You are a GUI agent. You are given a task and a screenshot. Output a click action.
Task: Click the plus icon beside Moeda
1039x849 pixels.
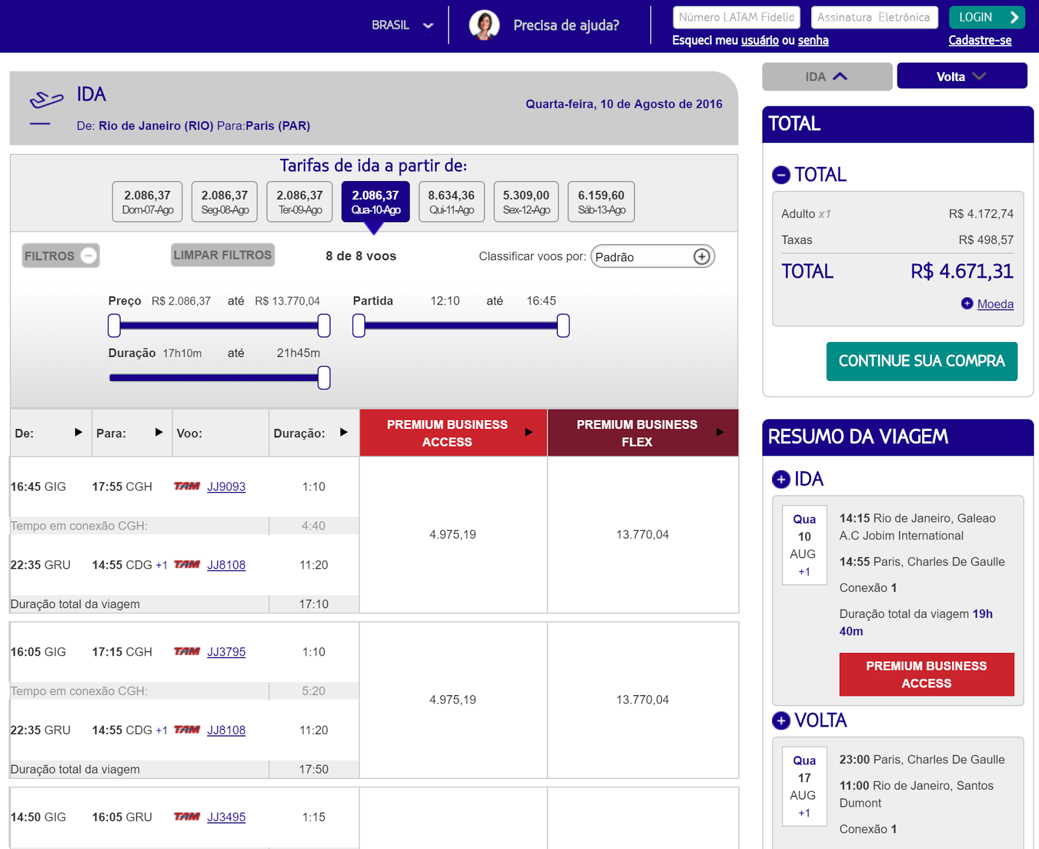click(967, 303)
